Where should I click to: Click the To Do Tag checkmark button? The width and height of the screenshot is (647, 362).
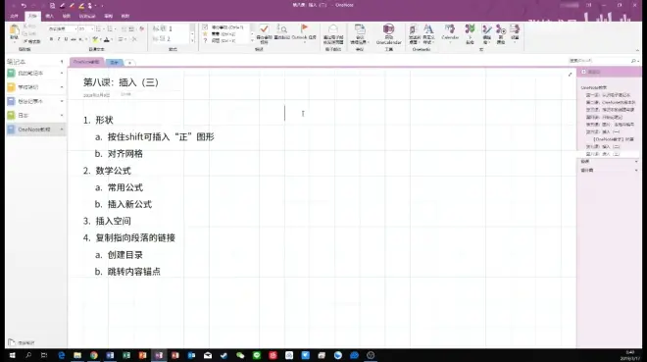[264, 28]
